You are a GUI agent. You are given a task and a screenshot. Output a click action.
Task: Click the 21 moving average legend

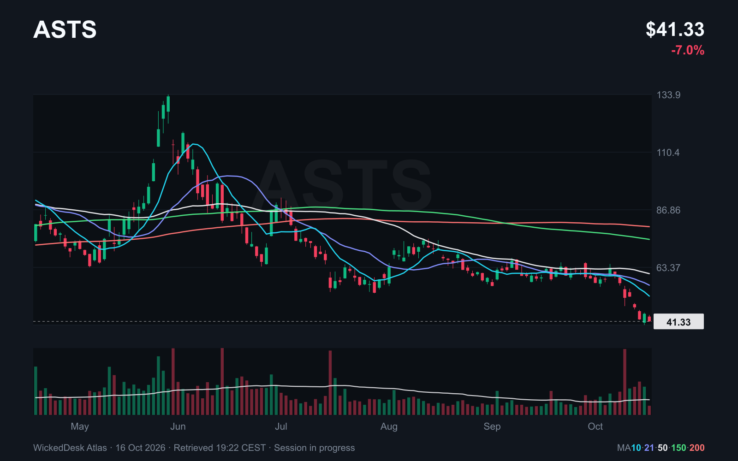[649, 448]
